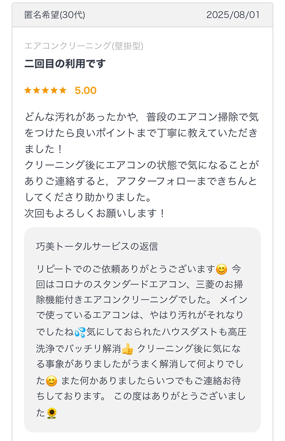This screenshot has width=285, height=441.
Task: Click the water droplets emoji in the reply
Action: tap(80, 332)
